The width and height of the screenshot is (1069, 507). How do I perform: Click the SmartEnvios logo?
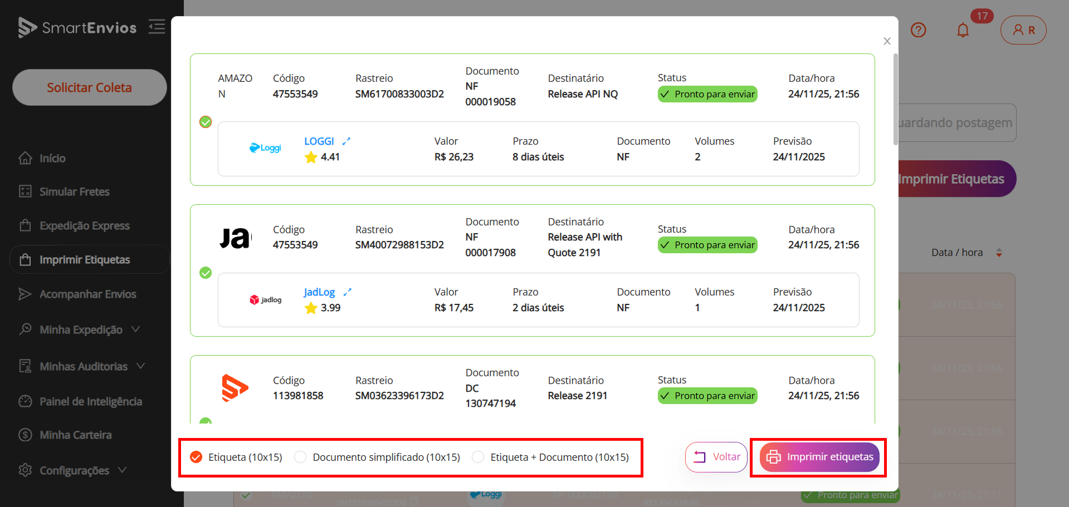(77, 27)
